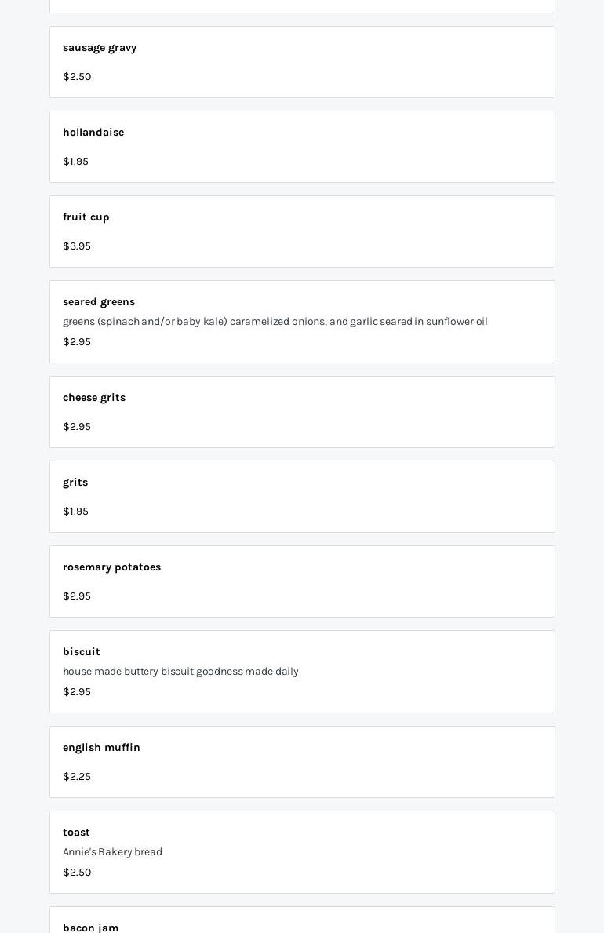Click the $2.25 english muffin price
This screenshot has width=604, height=933.
(x=77, y=777)
